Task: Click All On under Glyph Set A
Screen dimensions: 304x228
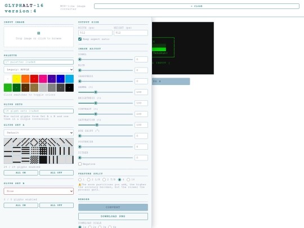Action: click(x=21, y=173)
